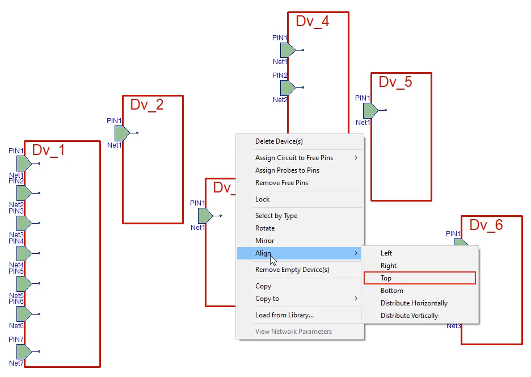This screenshot has width=531, height=377.
Task: Choose Remove Empty Device(s) entry
Action: tap(292, 270)
